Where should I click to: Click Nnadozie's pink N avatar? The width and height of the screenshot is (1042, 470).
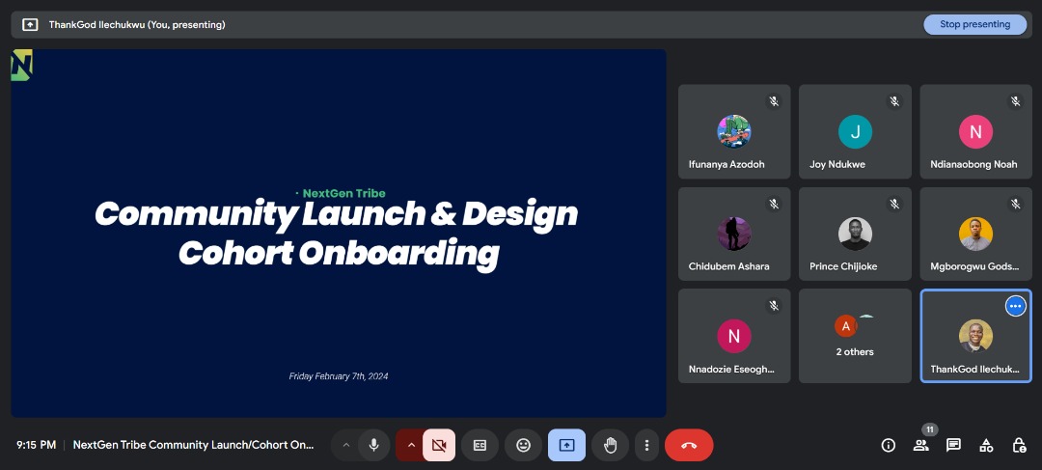click(x=734, y=336)
